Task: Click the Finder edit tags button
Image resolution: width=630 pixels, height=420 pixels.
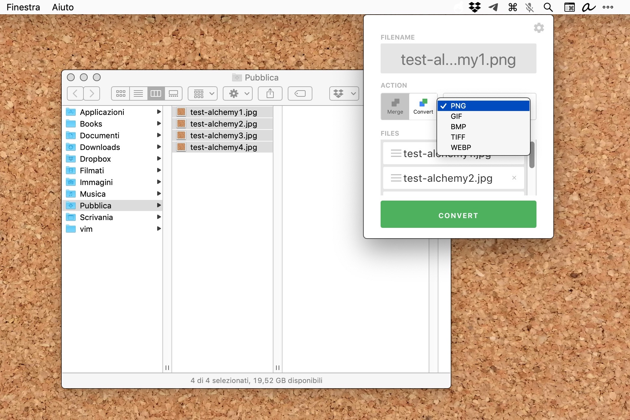Action: pyautogui.click(x=300, y=94)
